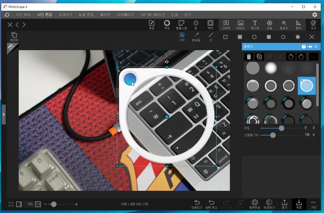Viewport: 324px width, 213px height.
Task: Click the 각도 value stepper arrows
Action: point(314,128)
